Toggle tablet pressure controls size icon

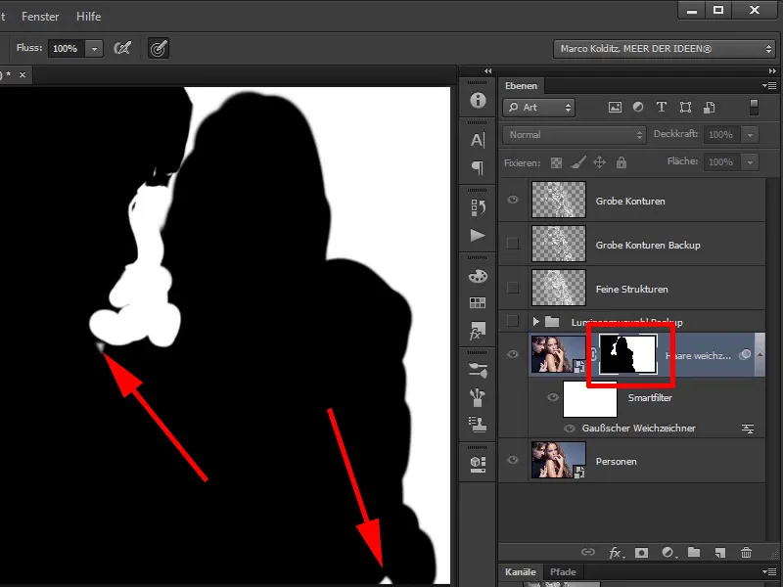(x=159, y=48)
